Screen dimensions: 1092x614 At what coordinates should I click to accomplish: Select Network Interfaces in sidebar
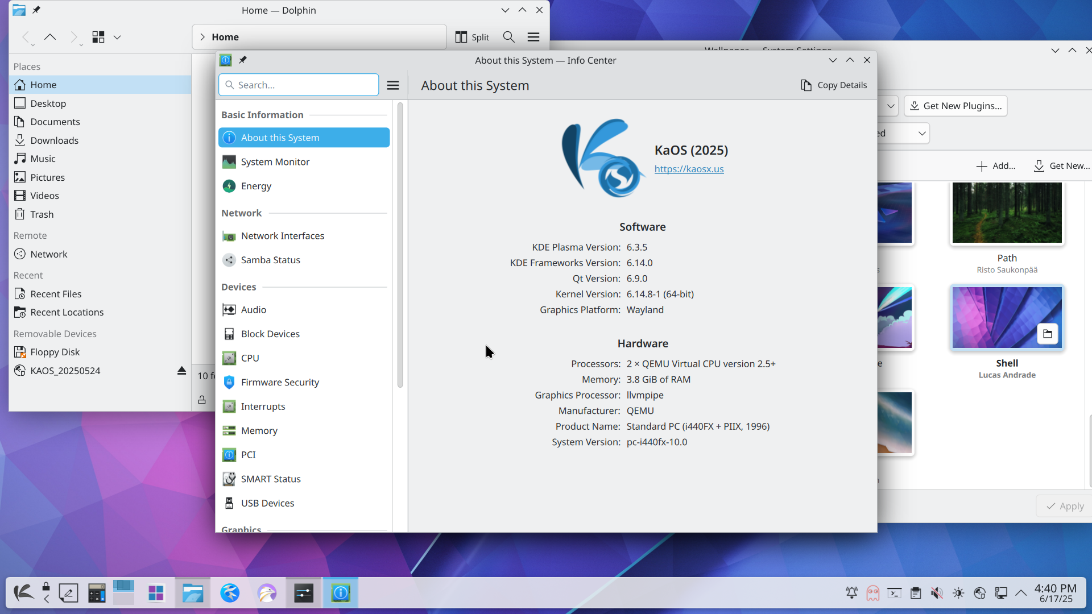click(304, 236)
